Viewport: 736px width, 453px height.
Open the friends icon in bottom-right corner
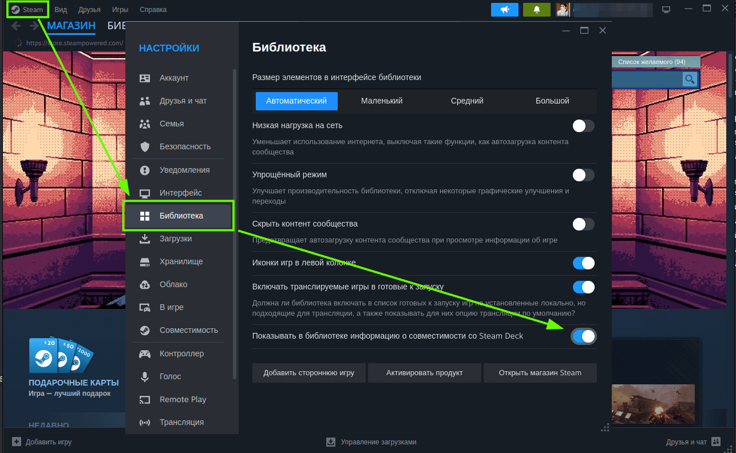(x=716, y=442)
